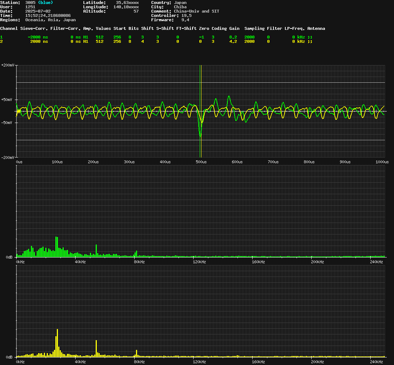394x365 pixels.
Task: Select 240kHz label under yellow spectrum
Action: click(x=376, y=362)
